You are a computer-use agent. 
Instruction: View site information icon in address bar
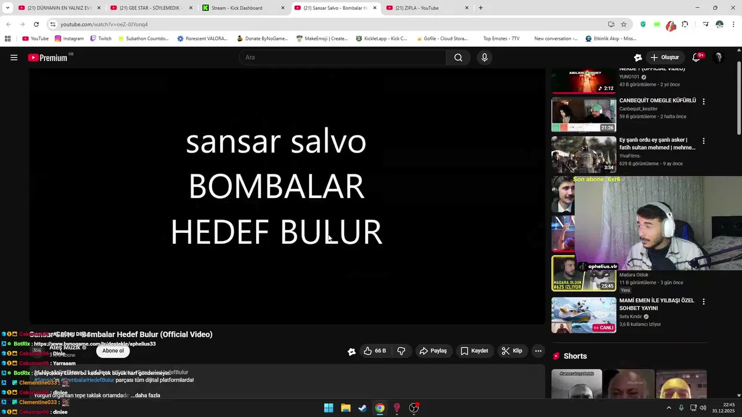pos(53,24)
